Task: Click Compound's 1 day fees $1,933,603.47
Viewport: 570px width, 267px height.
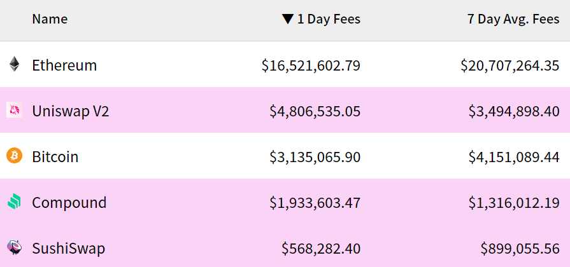Action: point(315,202)
